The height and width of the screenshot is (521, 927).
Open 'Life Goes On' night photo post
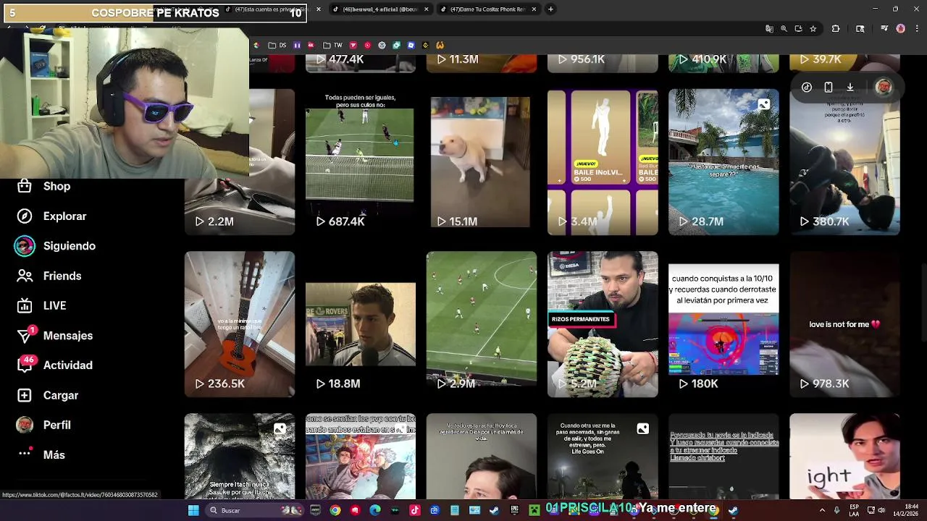(603, 456)
